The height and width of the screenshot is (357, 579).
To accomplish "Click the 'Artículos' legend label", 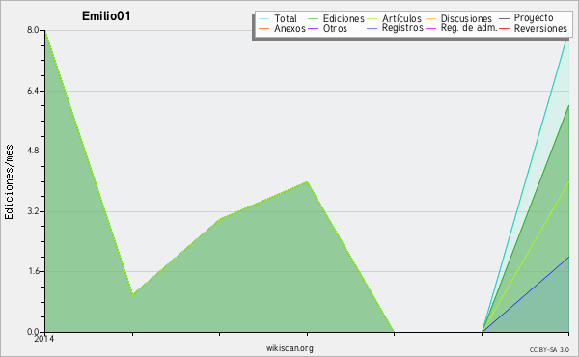I will [x=401, y=18].
